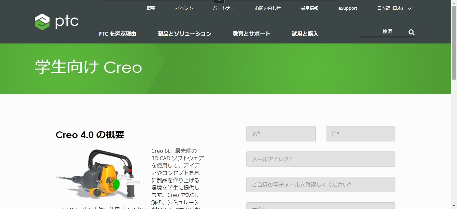Open the イベント menu item
The width and height of the screenshot is (457, 209).
(184, 8)
